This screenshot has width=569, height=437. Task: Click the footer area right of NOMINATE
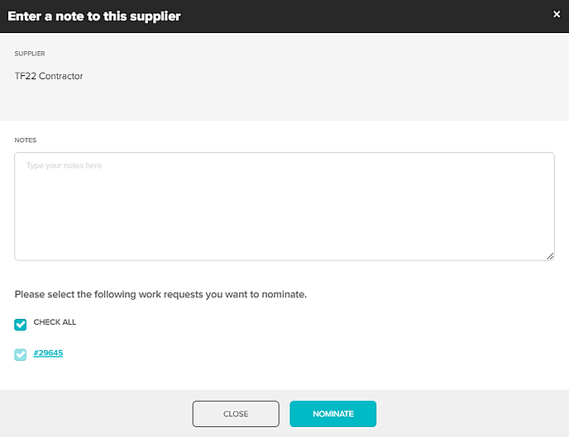tap(471, 414)
